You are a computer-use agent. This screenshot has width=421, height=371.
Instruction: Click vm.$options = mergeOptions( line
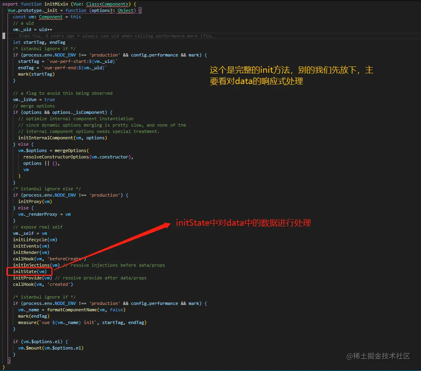[x=53, y=150]
